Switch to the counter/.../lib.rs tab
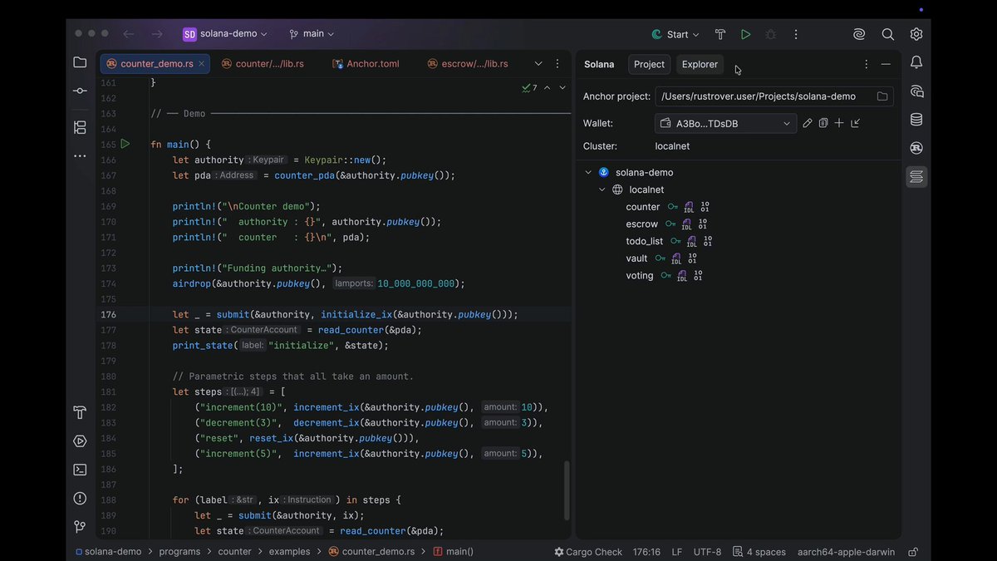997x561 pixels. [x=263, y=64]
